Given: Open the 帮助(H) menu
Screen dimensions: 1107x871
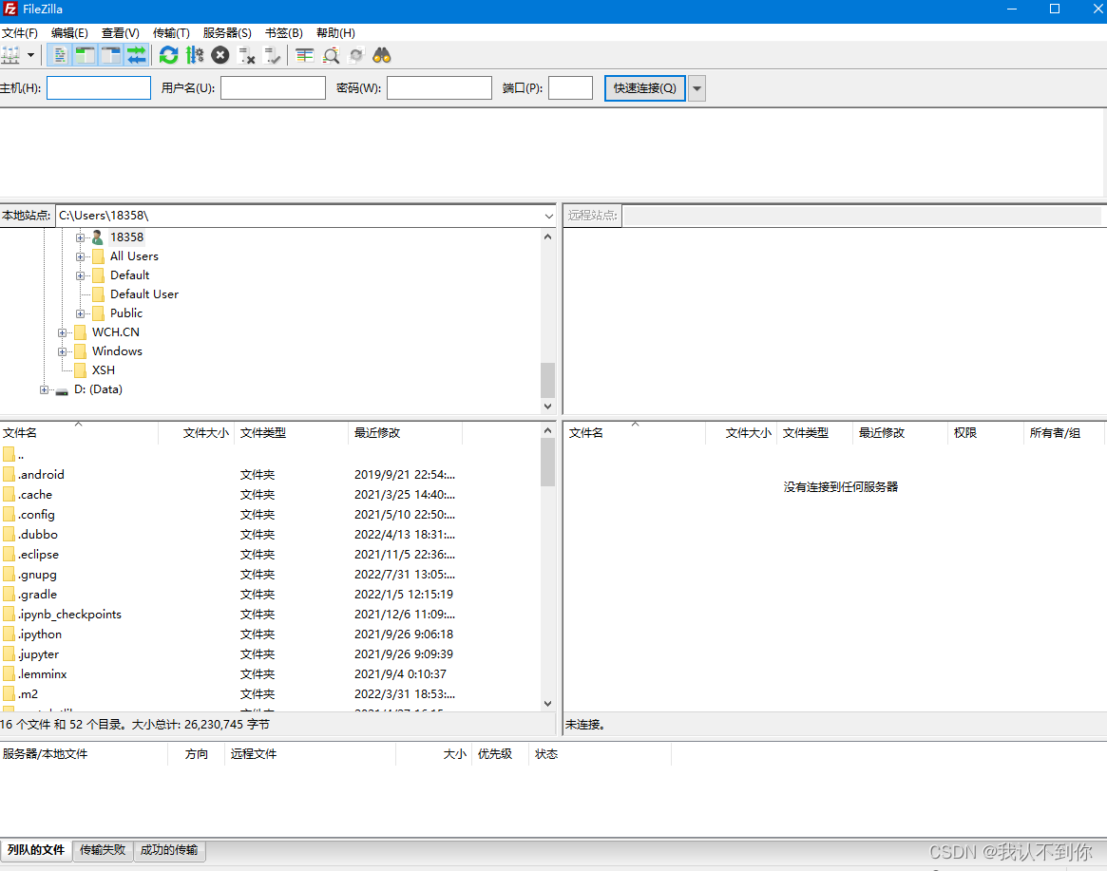Looking at the screenshot, I should pyautogui.click(x=335, y=33).
